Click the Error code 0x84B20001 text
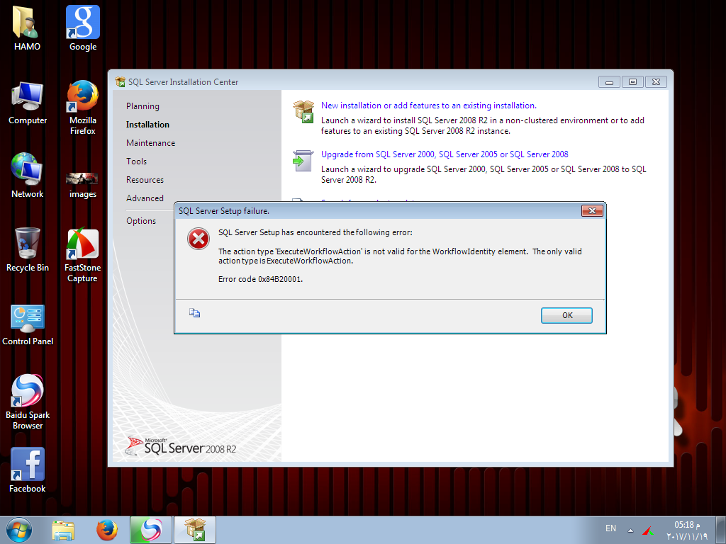 coord(260,279)
